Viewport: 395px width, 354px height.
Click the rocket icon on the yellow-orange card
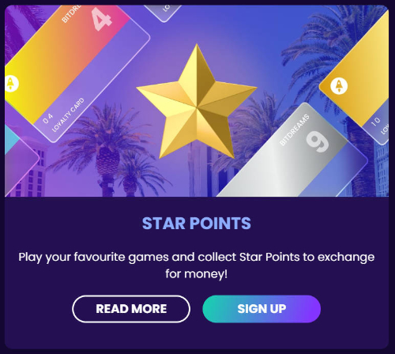11,84
